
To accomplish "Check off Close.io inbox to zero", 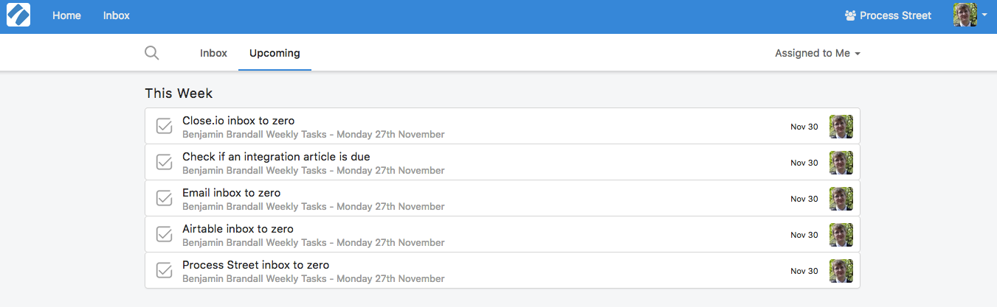I will 165,127.
